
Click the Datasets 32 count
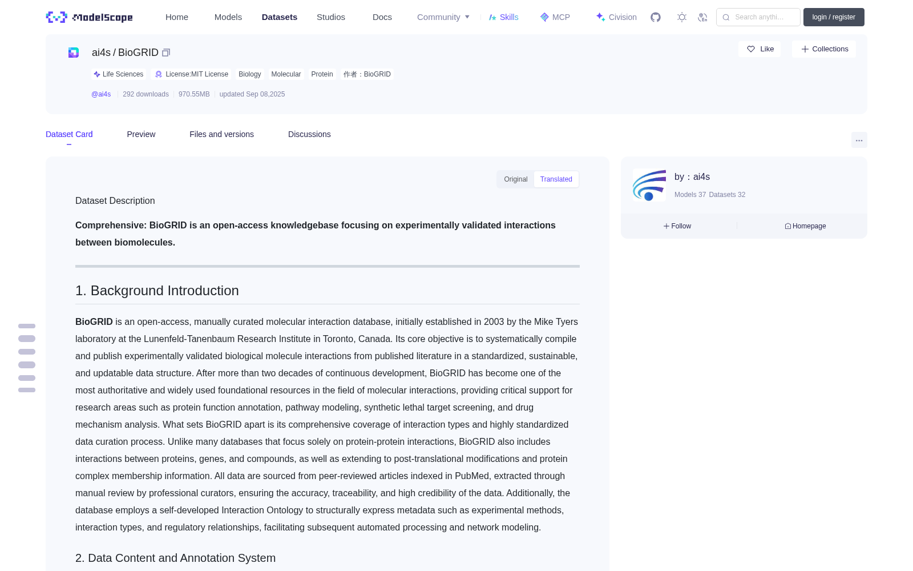coord(727,195)
